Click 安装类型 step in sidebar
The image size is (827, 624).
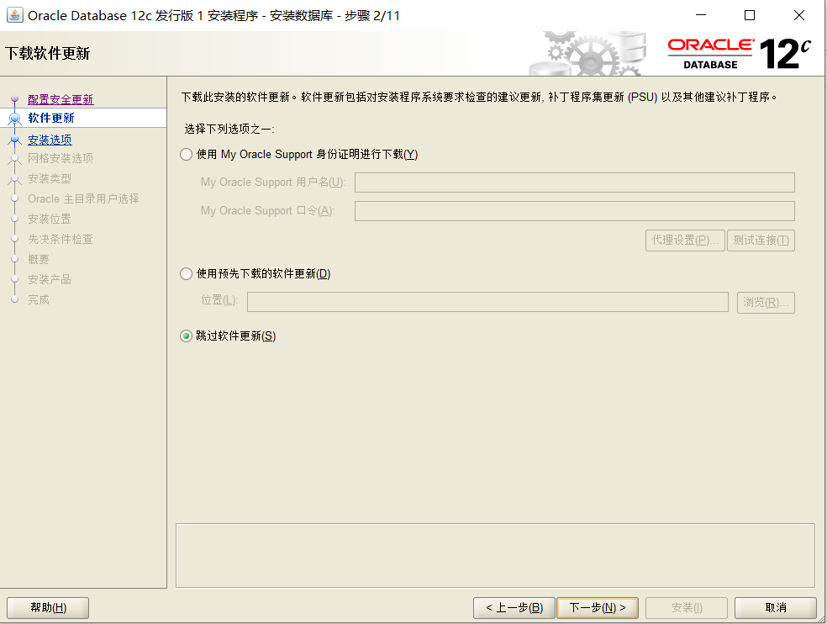coord(50,178)
